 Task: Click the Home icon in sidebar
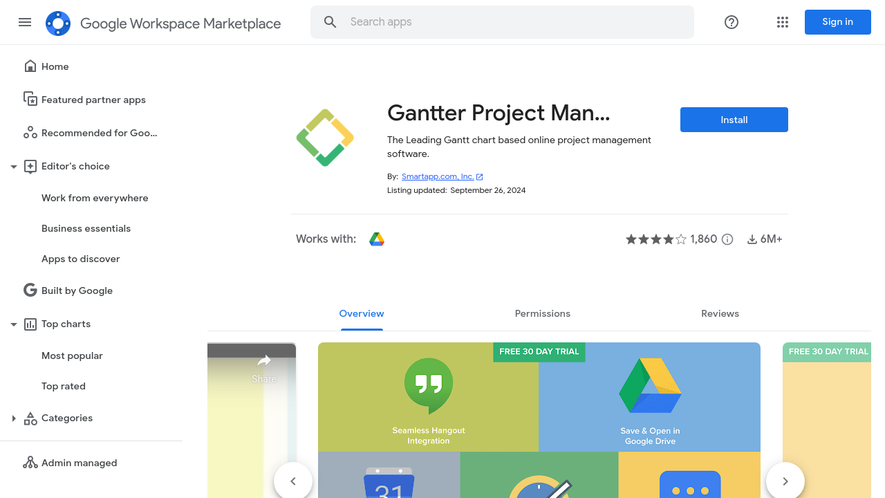click(30, 66)
